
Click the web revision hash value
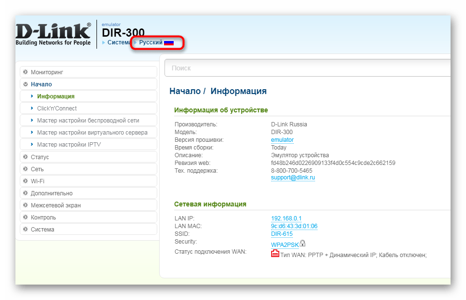[x=333, y=163]
